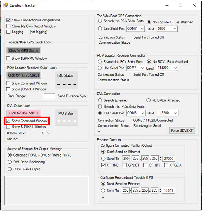Viewport: 203px width, 211px height.
Task: Click the 'Click for ROVL Status' button
Action: click(24, 75)
